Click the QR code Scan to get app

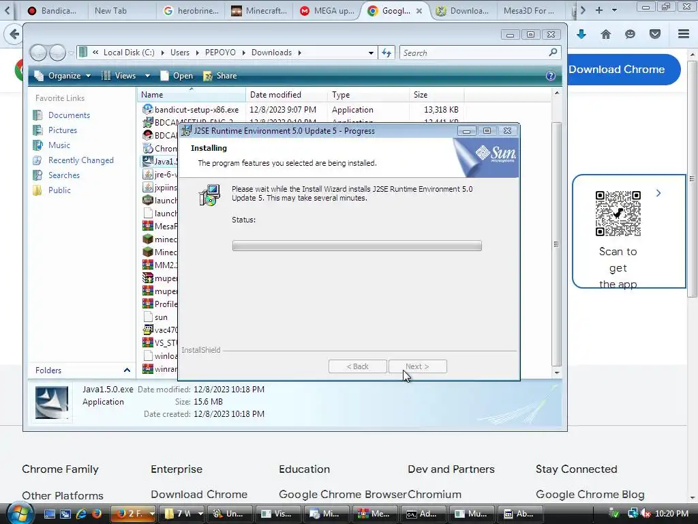[x=618, y=214]
